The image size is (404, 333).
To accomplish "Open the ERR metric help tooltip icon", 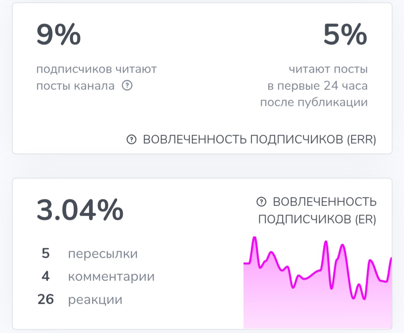I will (x=131, y=139).
